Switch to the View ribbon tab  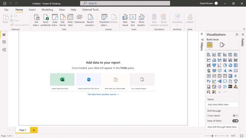tap(62, 10)
